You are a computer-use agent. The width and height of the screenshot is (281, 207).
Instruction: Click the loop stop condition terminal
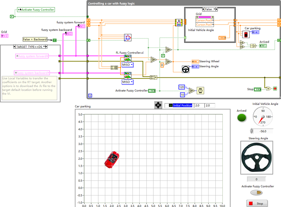275,89
